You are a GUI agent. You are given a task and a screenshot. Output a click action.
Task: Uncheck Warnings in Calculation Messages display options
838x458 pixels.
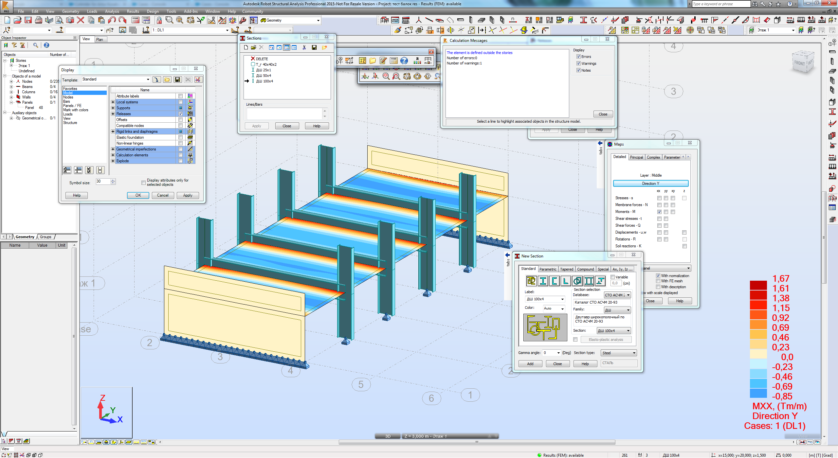tap(579, 63)
